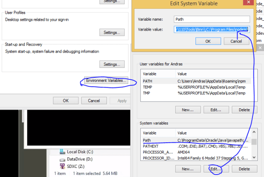Select the DataDrive (D:) drive icon
Viewport: 264px width, 177px height.
(x=62, y=159)
